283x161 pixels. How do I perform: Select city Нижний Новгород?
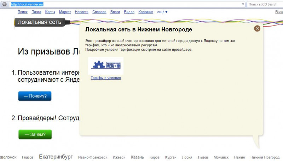(265, 157)
